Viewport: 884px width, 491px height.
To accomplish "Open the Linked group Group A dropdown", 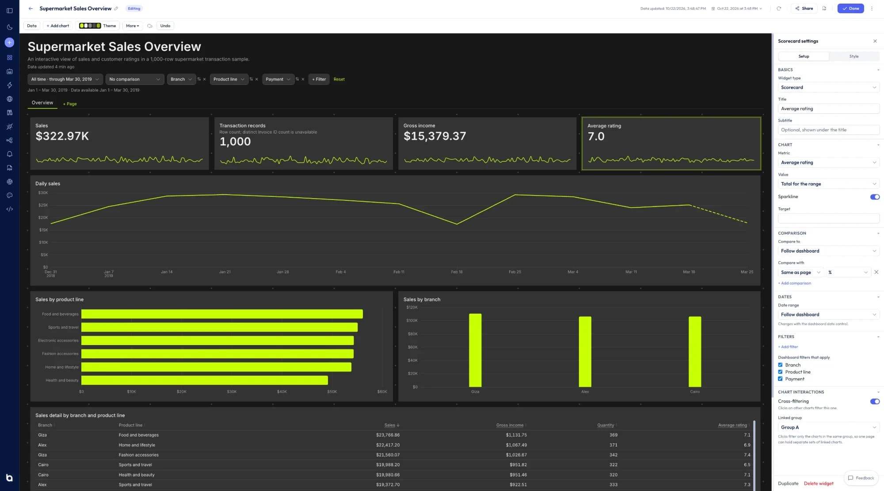I will (x=828, y=427).
